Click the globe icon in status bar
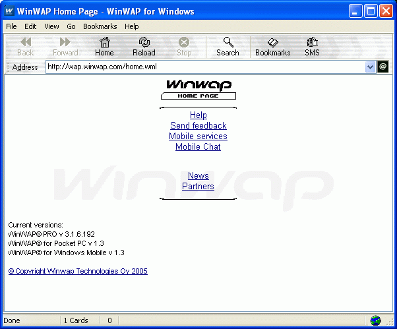 click(375, 320)
